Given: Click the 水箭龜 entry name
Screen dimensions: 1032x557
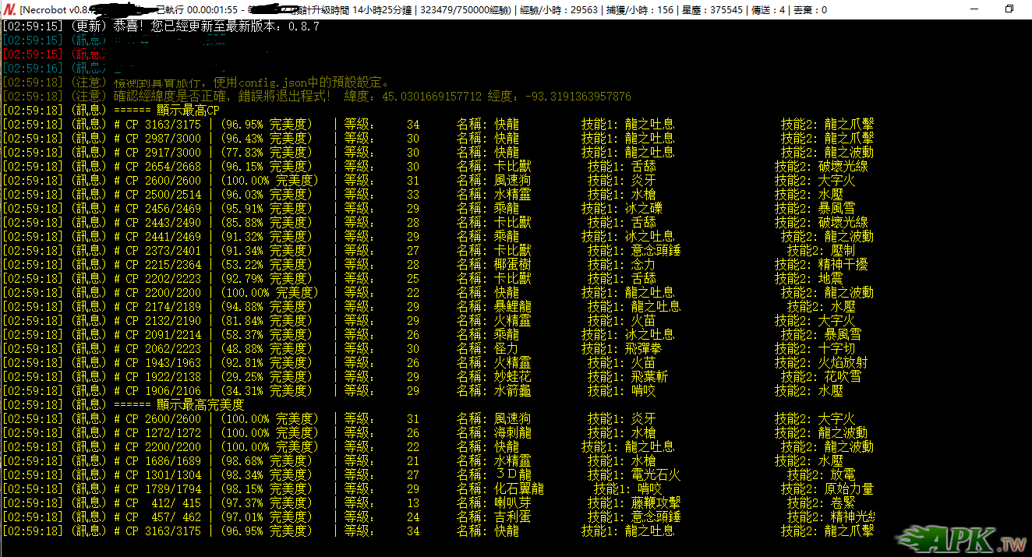Looking at the screenshot, I should [x=513, y=390].
